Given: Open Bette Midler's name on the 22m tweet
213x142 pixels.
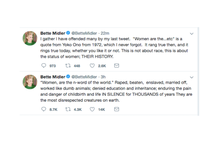Looking at the screenshot, I should (53, 33).
